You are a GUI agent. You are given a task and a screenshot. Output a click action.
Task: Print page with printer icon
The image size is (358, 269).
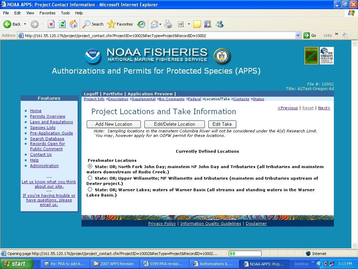pos(168,24)
